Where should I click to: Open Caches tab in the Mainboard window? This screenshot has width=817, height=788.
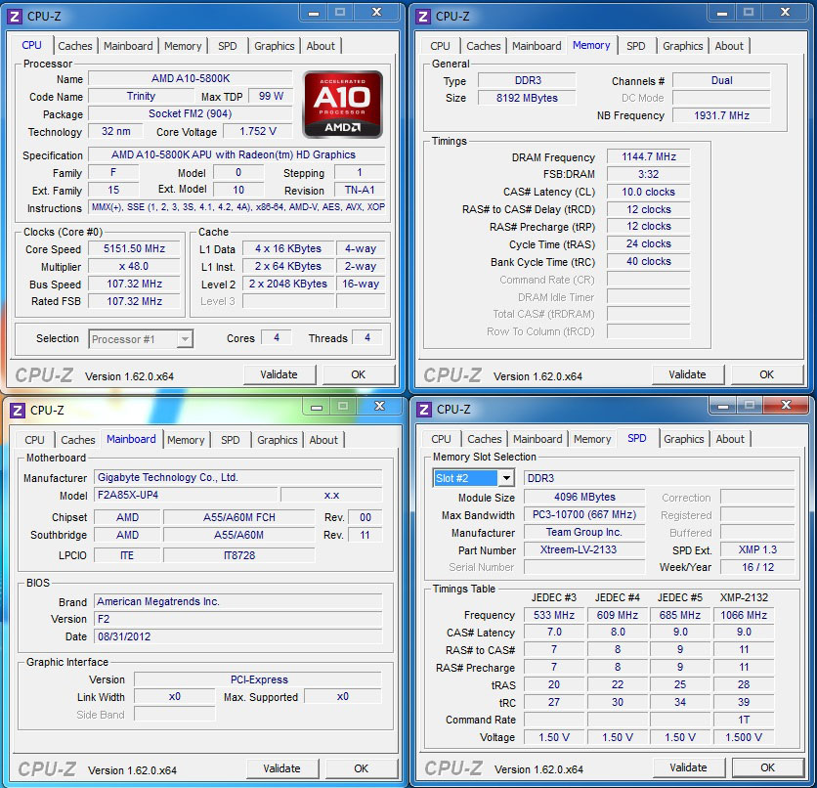pyautogui.click(x=78, y=440)
